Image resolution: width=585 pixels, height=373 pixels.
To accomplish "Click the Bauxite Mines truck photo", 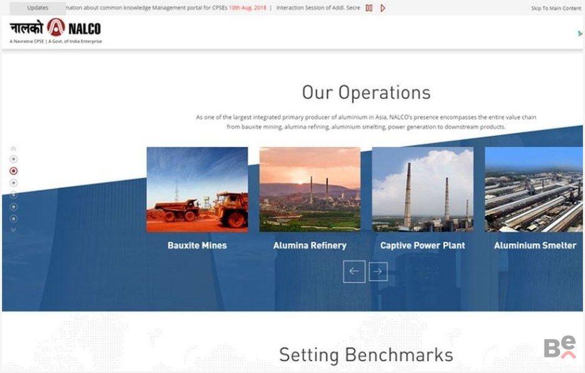I will click(x=197, y=189).
